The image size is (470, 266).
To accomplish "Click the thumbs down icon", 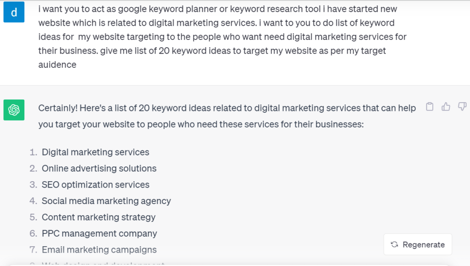I will (462, 107).
